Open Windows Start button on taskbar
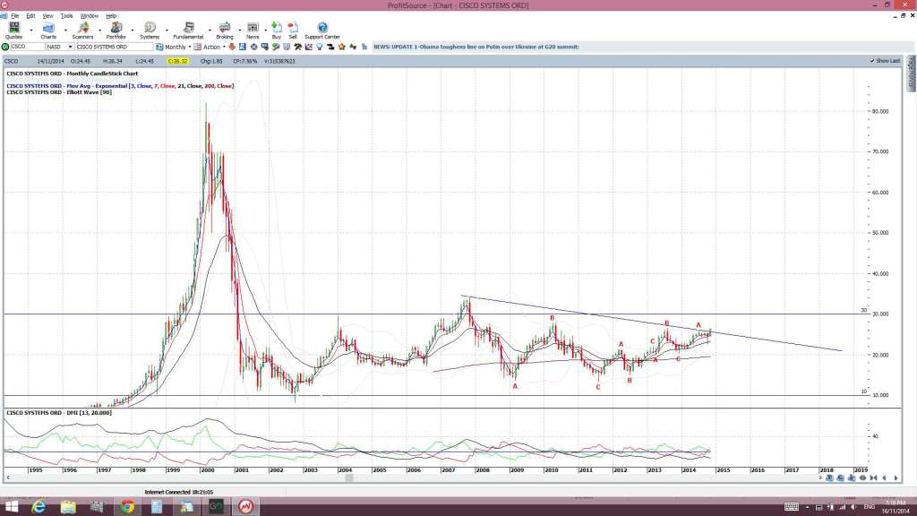This screenshot has height=516, width=917. [x=11, y=507]
